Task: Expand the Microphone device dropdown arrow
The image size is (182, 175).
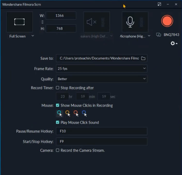Action: pyautogui.click(x=149, y=36)
